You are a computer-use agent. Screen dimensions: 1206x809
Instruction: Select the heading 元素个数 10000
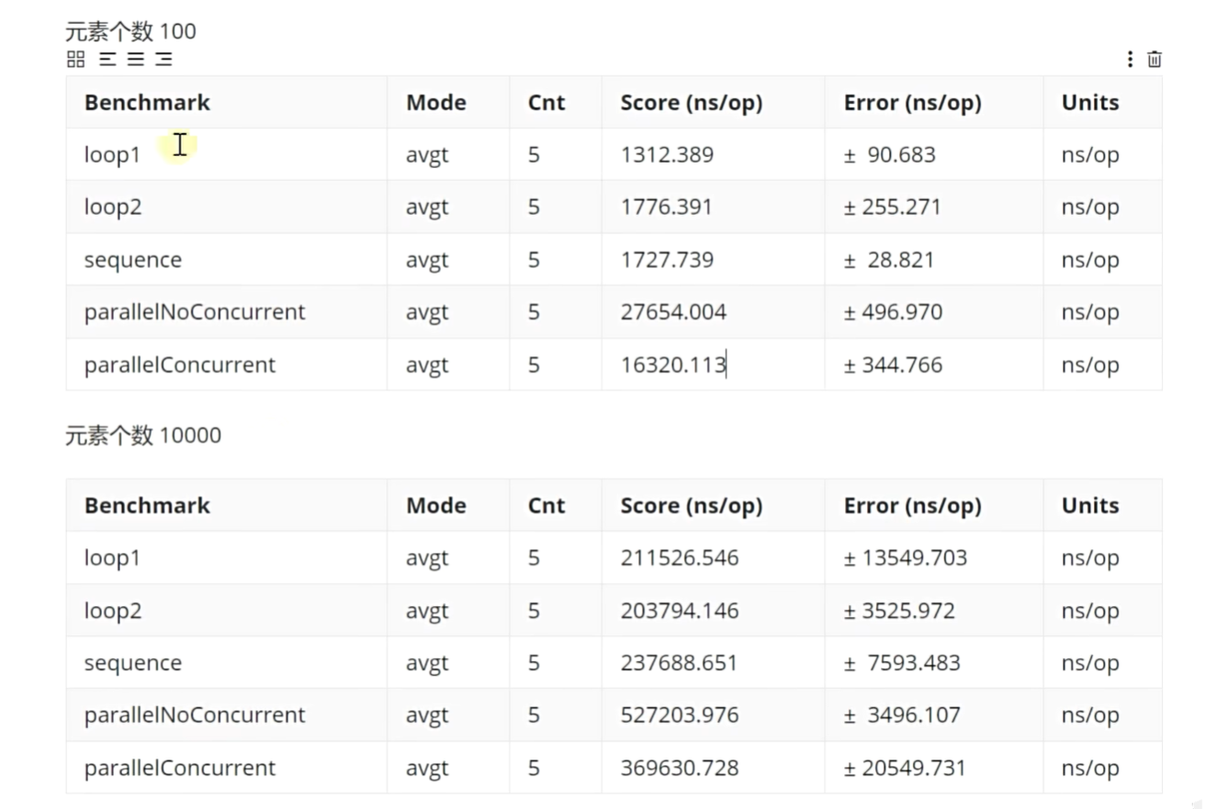click(143, 435)
